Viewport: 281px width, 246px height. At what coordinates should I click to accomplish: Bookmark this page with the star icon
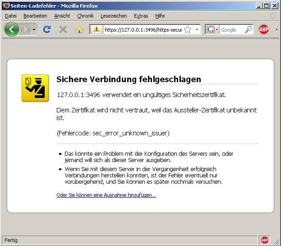[x=188, y=30]
